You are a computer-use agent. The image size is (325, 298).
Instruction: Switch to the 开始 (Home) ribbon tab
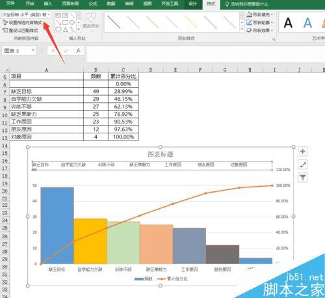point(30,3)
